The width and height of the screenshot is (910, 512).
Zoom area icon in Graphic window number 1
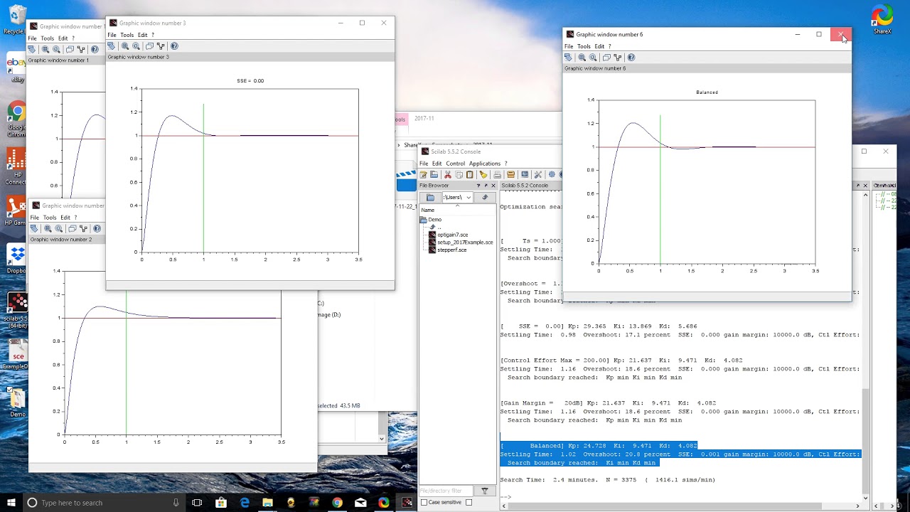coord(45,50)
